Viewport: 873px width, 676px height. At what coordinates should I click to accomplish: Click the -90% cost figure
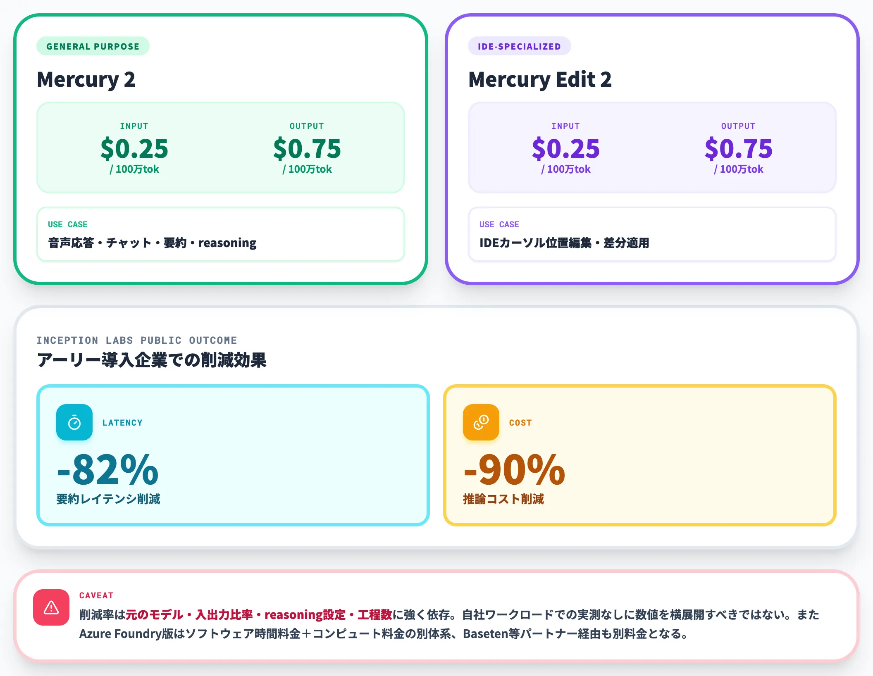(515, 470)
